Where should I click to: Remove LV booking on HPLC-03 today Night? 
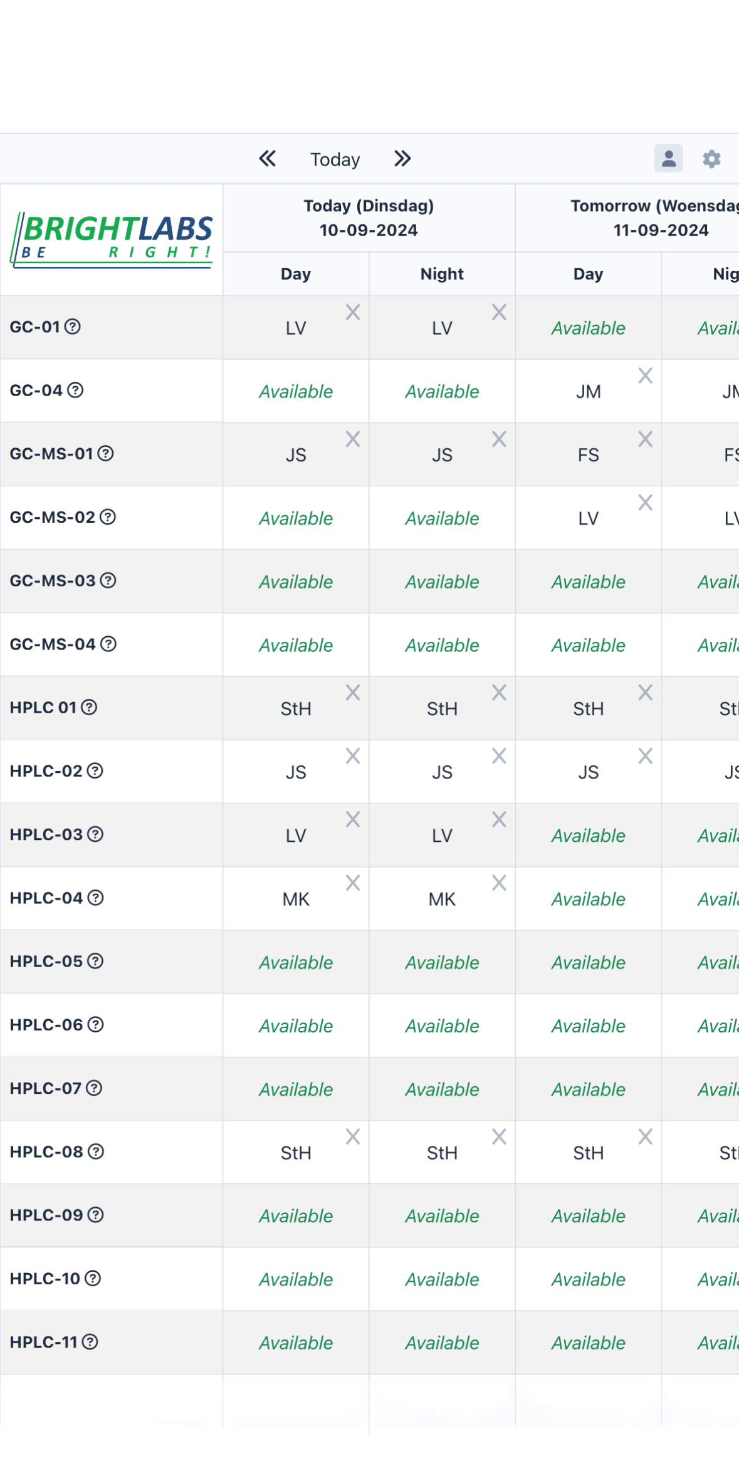pos(499,819)
